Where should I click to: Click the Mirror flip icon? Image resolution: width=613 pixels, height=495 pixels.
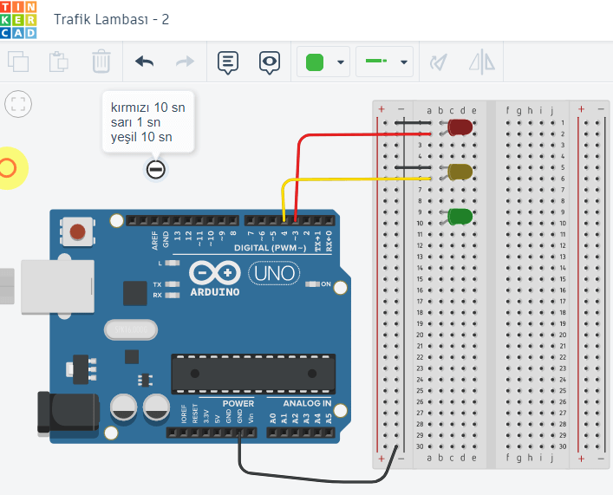tap(481, 62)
